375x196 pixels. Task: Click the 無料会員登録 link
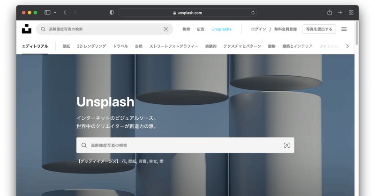pos(285,29)
